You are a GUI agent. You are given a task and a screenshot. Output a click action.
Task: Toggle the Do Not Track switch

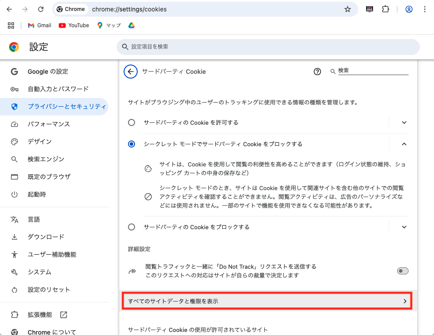click(x=403, y=271)
